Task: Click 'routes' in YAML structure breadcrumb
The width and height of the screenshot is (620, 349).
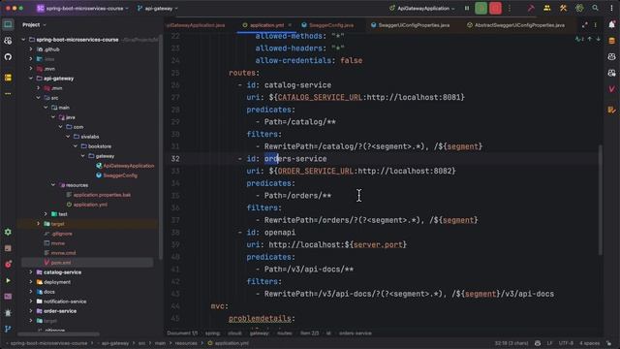Action: (284, 333)
